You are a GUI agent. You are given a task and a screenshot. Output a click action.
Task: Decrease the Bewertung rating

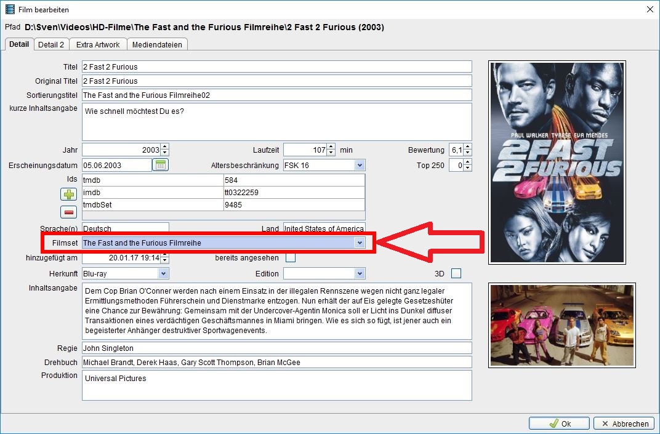pyautogui.click(x=468, y=153)
